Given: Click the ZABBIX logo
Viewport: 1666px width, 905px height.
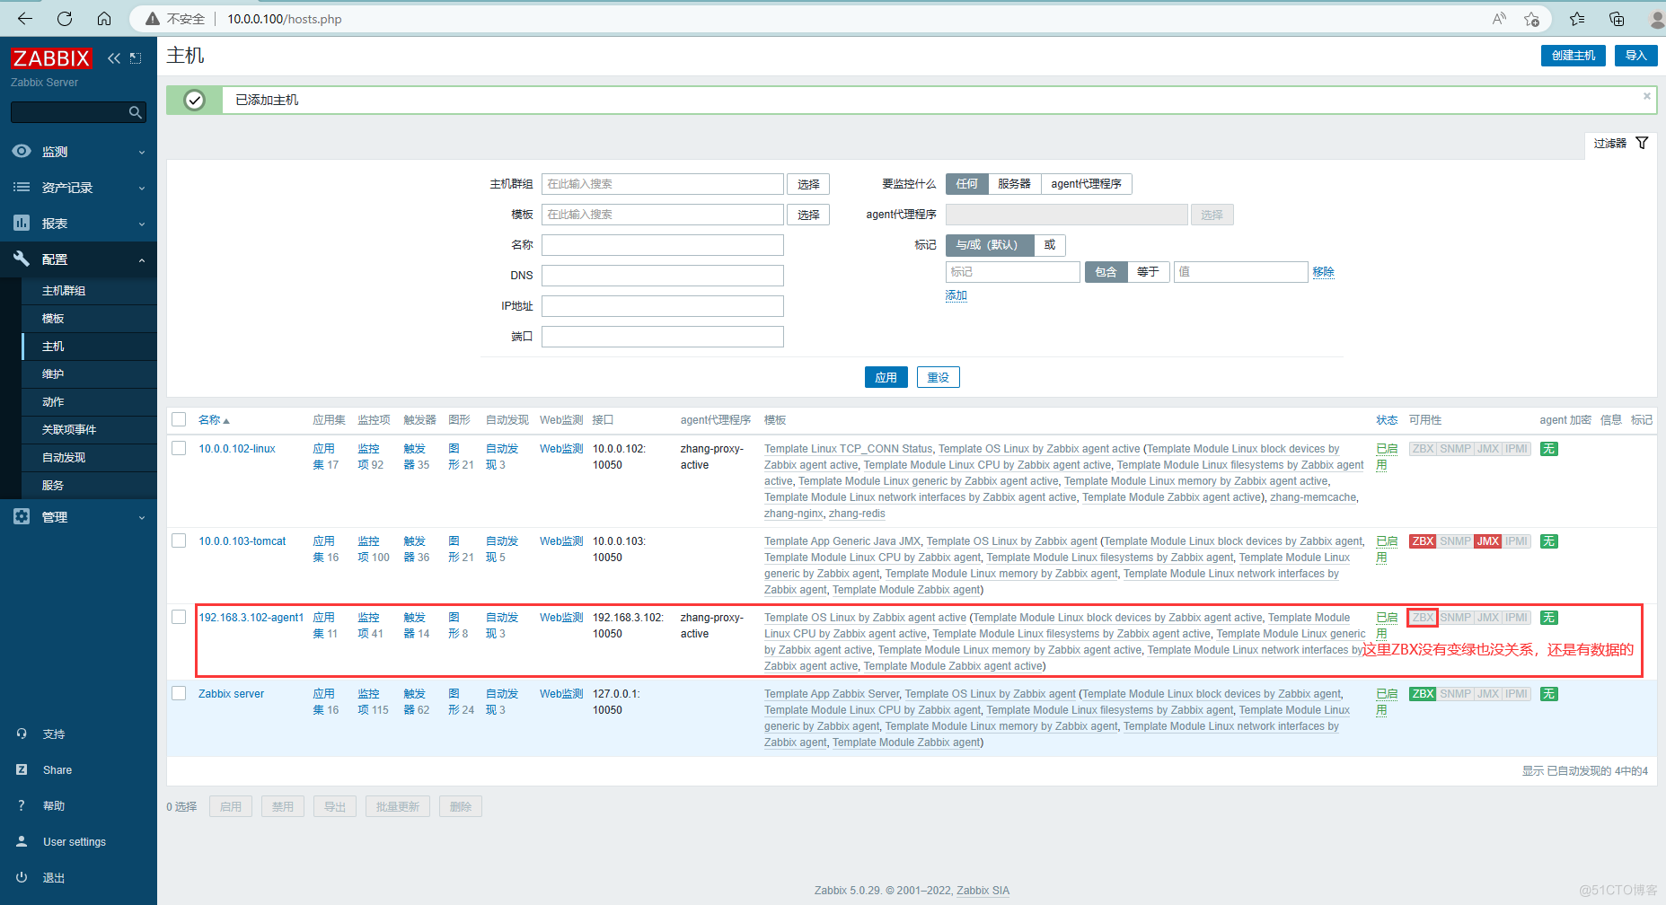Looking at the screenshot, I should coord(51,58).
